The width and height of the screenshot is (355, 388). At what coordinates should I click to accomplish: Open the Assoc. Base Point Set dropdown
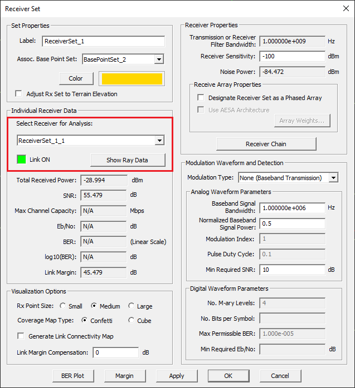click(x=159, y=59)
